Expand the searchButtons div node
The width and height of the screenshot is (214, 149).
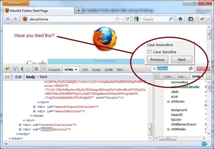(x=34, y=111)
